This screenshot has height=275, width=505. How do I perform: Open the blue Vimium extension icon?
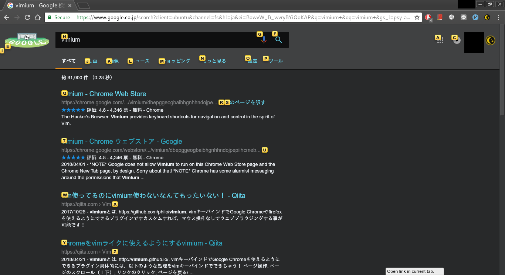475,17
